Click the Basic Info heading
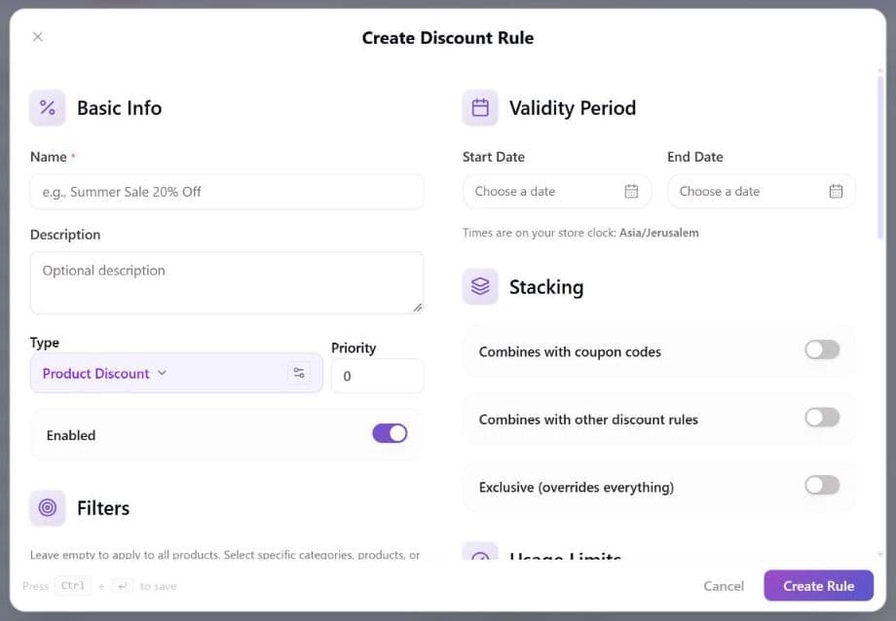The image size is (896, 621). [x=120, y=108]
